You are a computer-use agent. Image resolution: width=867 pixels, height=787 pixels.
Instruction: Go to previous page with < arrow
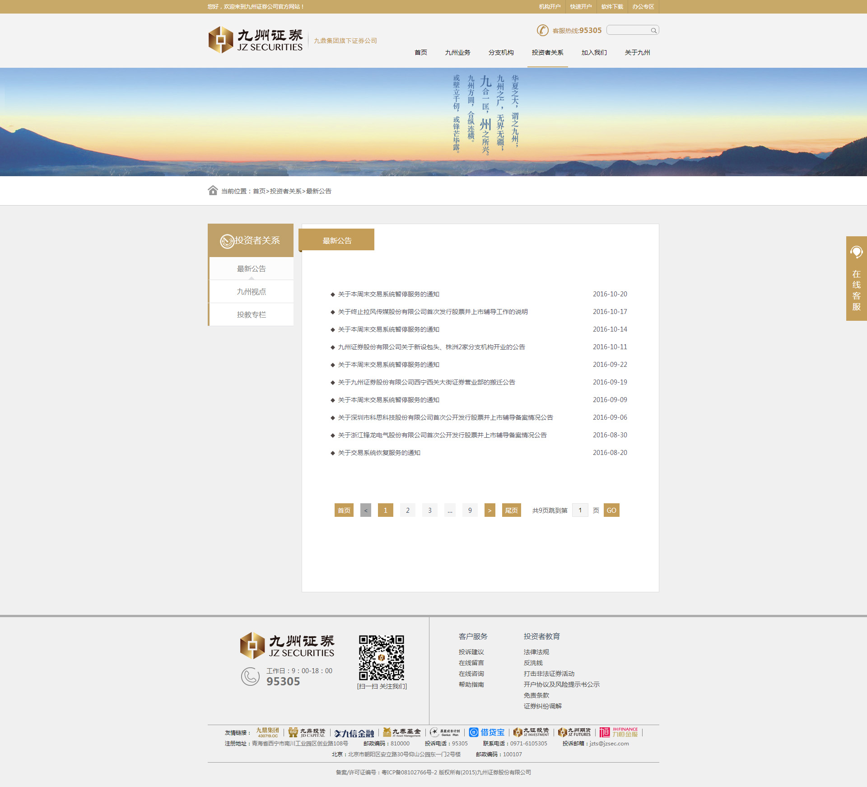(x=366, y=510)
